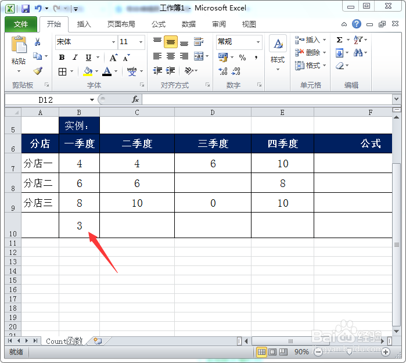The image size is (406, 363).
Task: Click the Align text left icon
Action: point(157,56)
